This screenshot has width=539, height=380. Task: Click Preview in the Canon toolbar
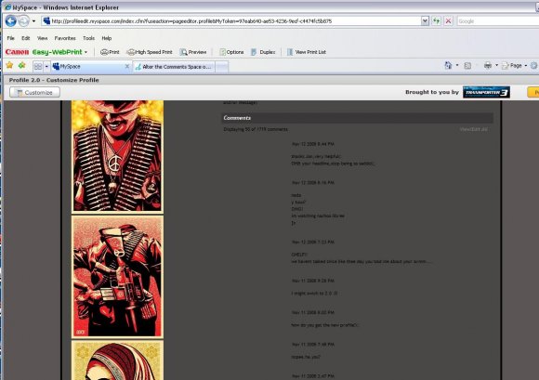coord(193,52)
